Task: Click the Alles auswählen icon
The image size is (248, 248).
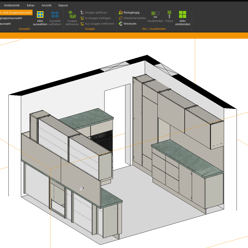Action: tap(40, 15)
